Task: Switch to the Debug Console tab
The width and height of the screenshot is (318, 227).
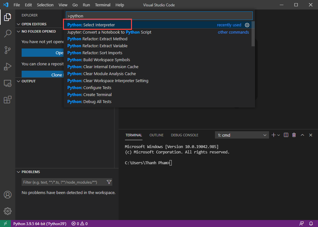Action: click(184, 135)
